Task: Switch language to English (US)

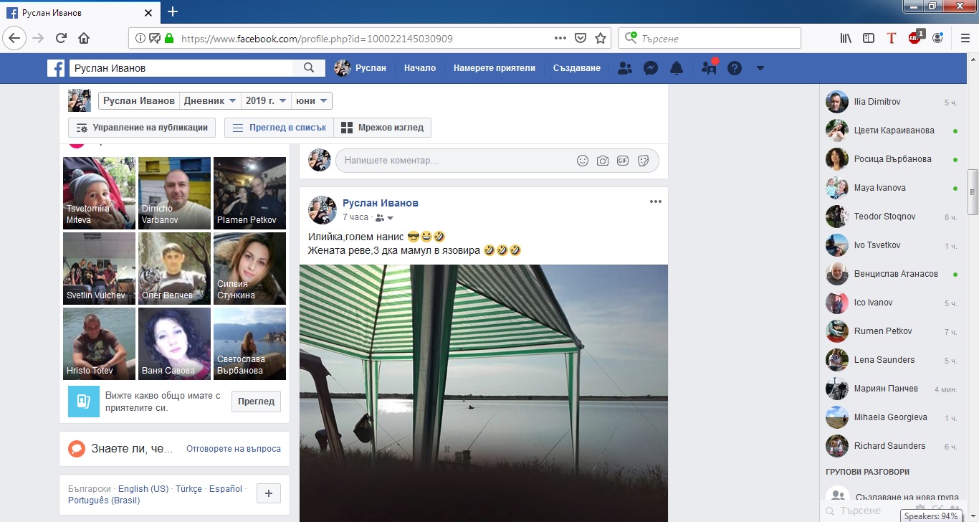Action: click(143, 489)
